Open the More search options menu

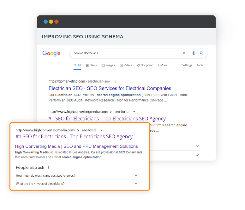coord(163,65)
